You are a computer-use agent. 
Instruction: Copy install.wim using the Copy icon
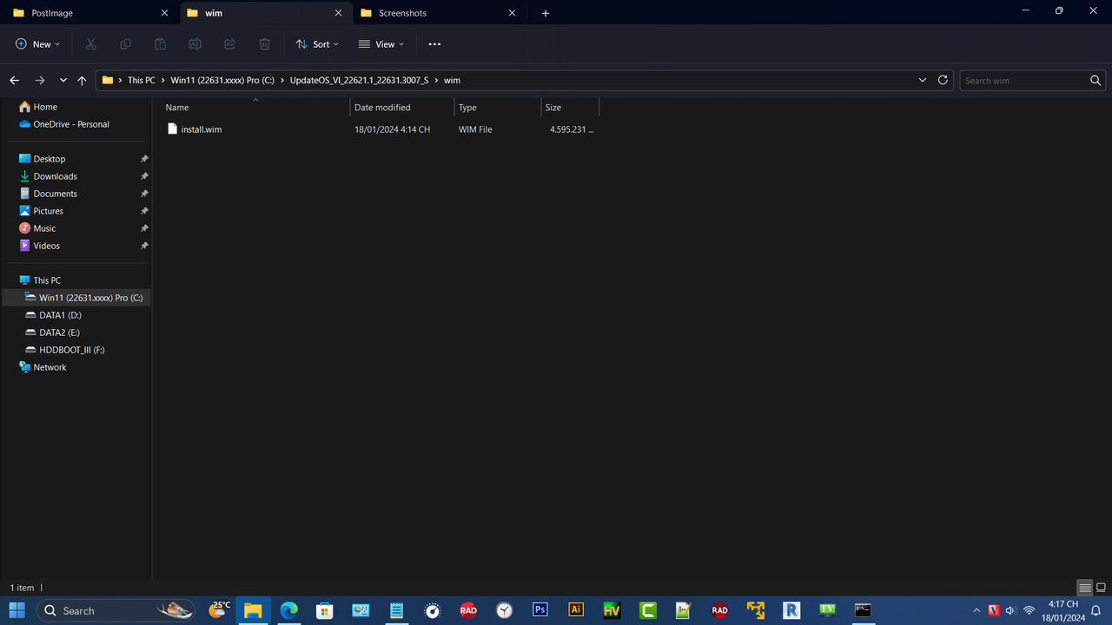tap(125, 43)
